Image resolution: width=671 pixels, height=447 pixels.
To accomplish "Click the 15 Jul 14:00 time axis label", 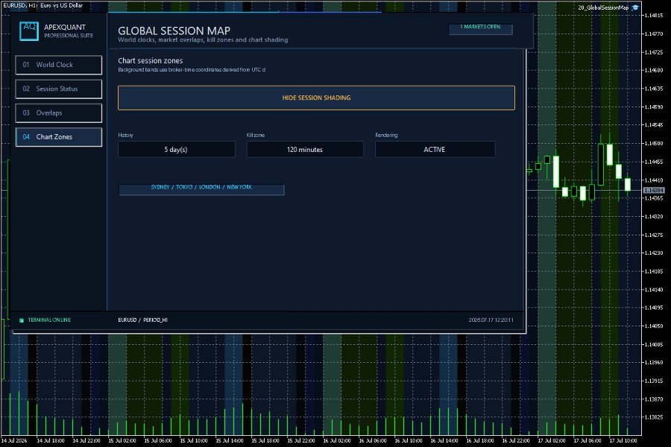I will tap(229, 440).
